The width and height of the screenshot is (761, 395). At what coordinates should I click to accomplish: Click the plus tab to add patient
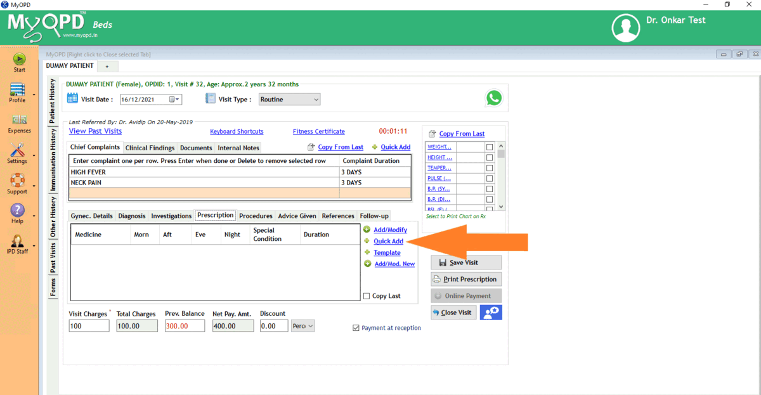pos(107,66)
